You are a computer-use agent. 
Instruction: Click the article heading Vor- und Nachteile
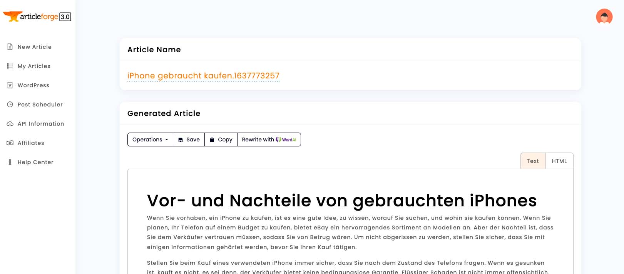[341, 201]
